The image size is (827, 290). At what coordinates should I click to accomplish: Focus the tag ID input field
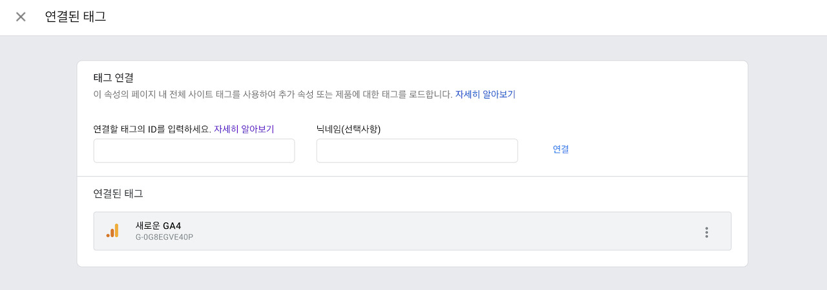(194, 151)
